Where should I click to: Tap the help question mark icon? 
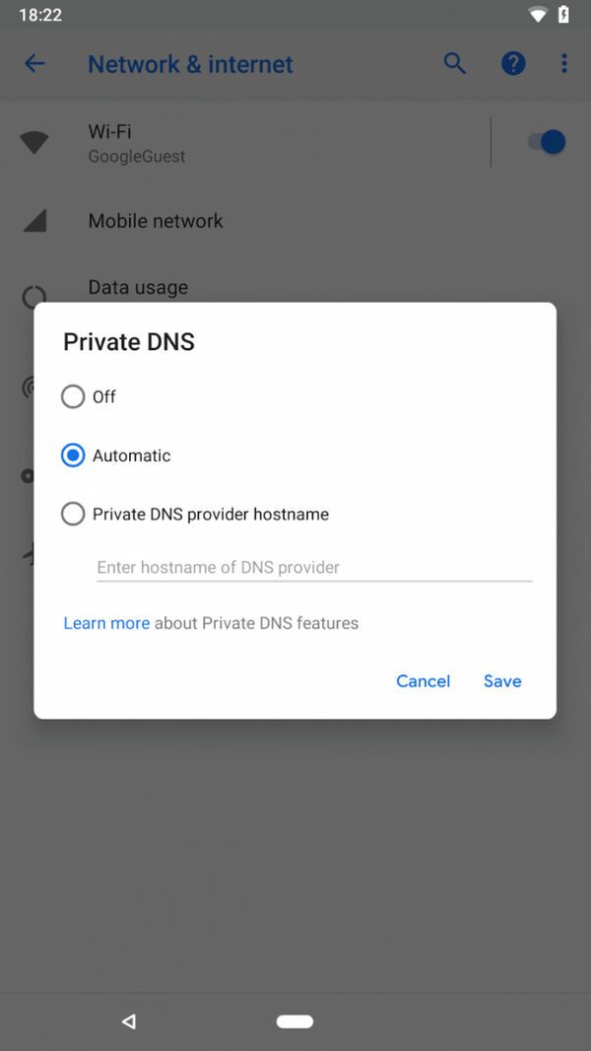coord(513,64)
